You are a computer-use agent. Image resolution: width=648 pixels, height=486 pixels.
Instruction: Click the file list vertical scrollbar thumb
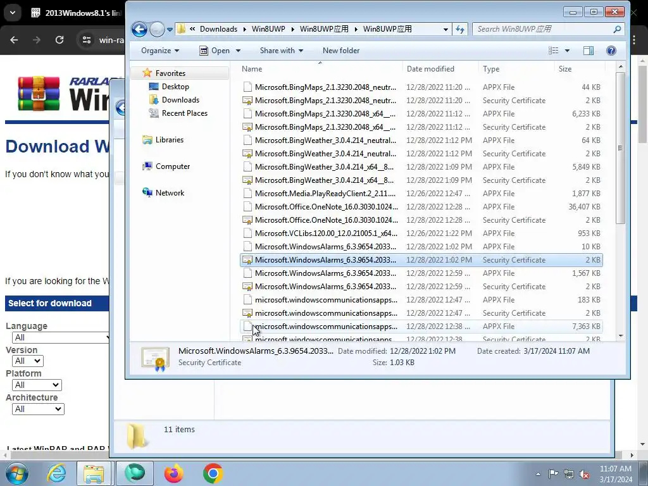[x=620, y=147]
